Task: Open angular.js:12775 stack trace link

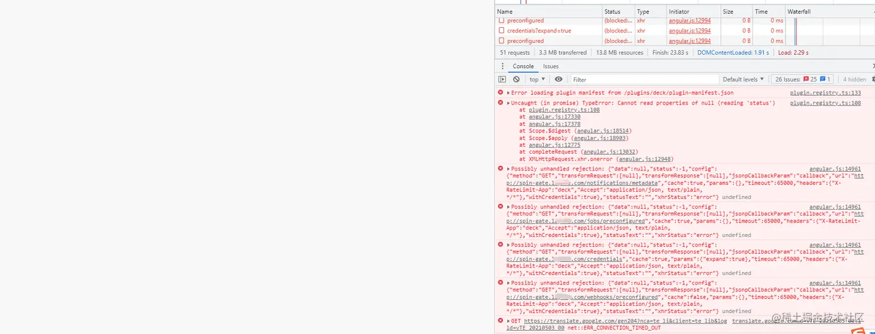Action: pyautogui.click(x=554, y=145)
